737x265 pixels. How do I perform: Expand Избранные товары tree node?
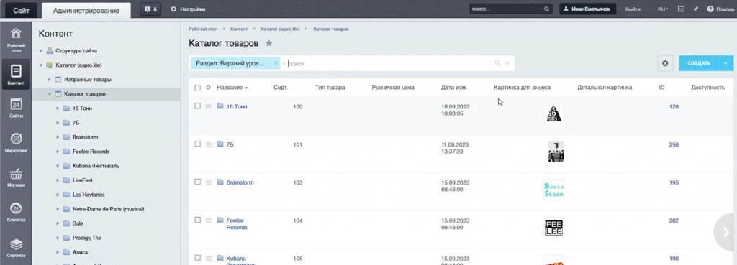click(50, 80)
